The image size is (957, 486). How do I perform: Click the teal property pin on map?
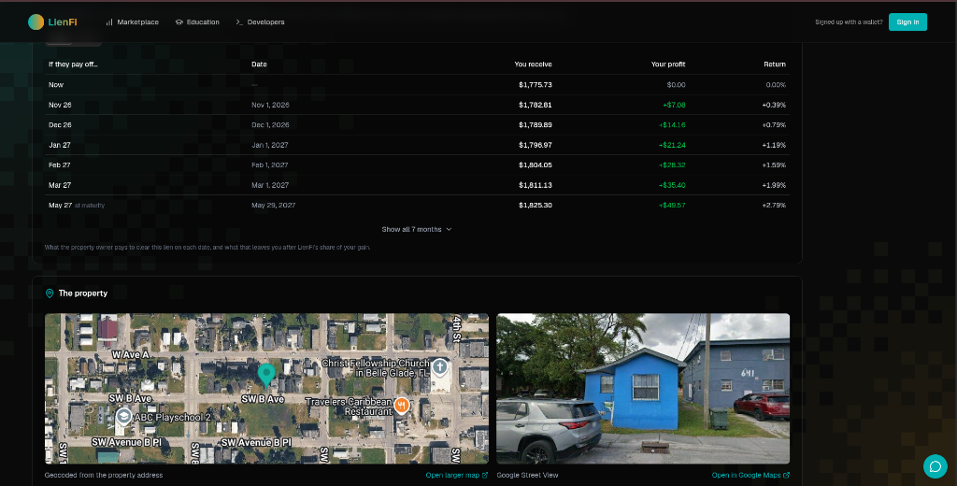click(266, 375)
